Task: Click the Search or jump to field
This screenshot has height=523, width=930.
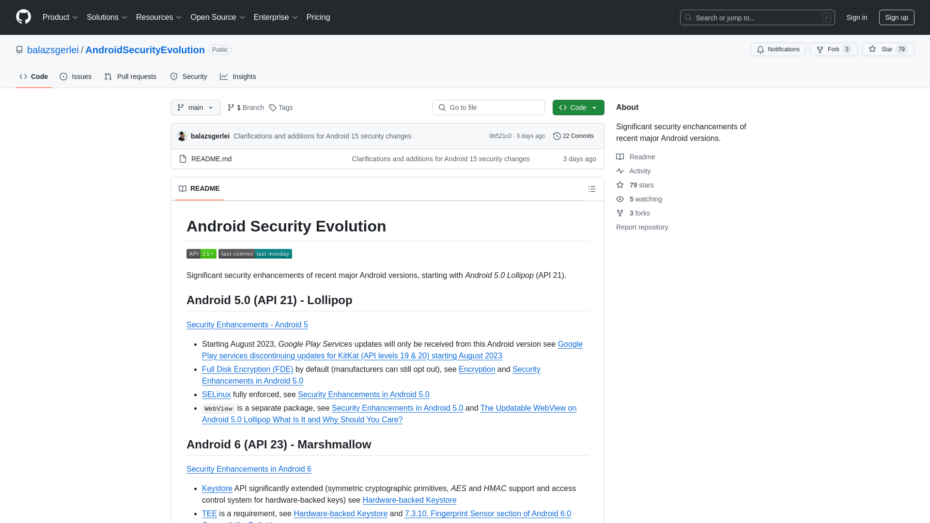Action: click(x=758, y=17)
